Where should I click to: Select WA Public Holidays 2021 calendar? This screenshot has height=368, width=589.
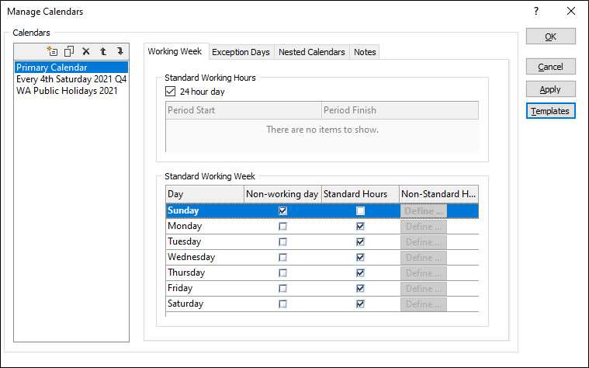67,90
